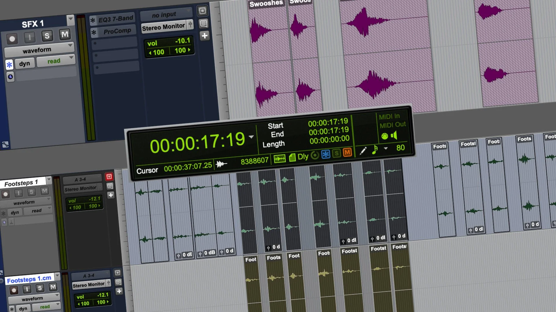Open SFX 1 read automation mode selector
This screenshot has height=312, width=556.
tap(56, 61)
